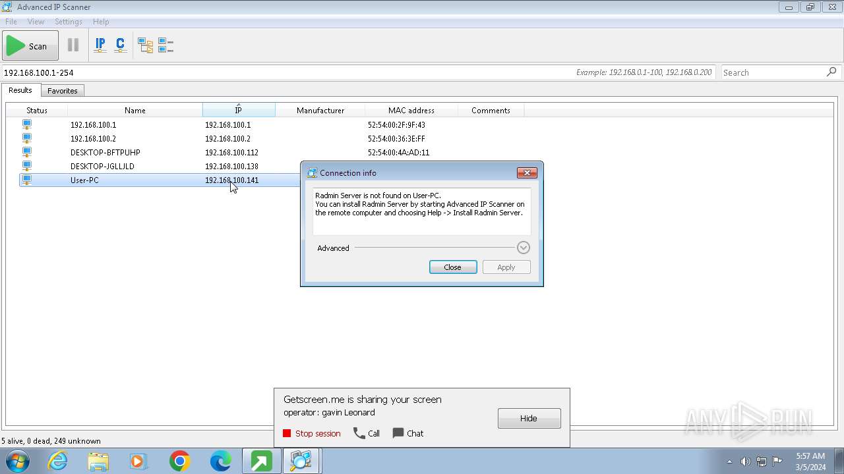Click MAC address 52:54:00:4A:AD:11
844x474 pixels.
click(398, 152)
